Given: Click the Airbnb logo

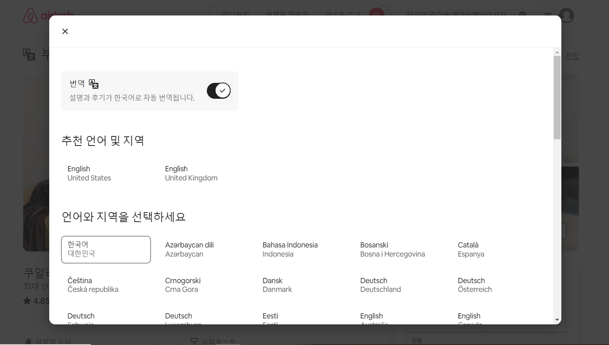Looking at the screenshot, I should coord(48,16).
